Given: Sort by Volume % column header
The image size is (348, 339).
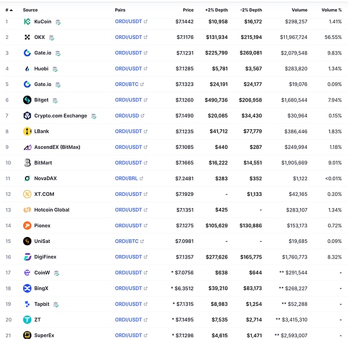Looking at the screenshot, I should (x=332, y=10).
